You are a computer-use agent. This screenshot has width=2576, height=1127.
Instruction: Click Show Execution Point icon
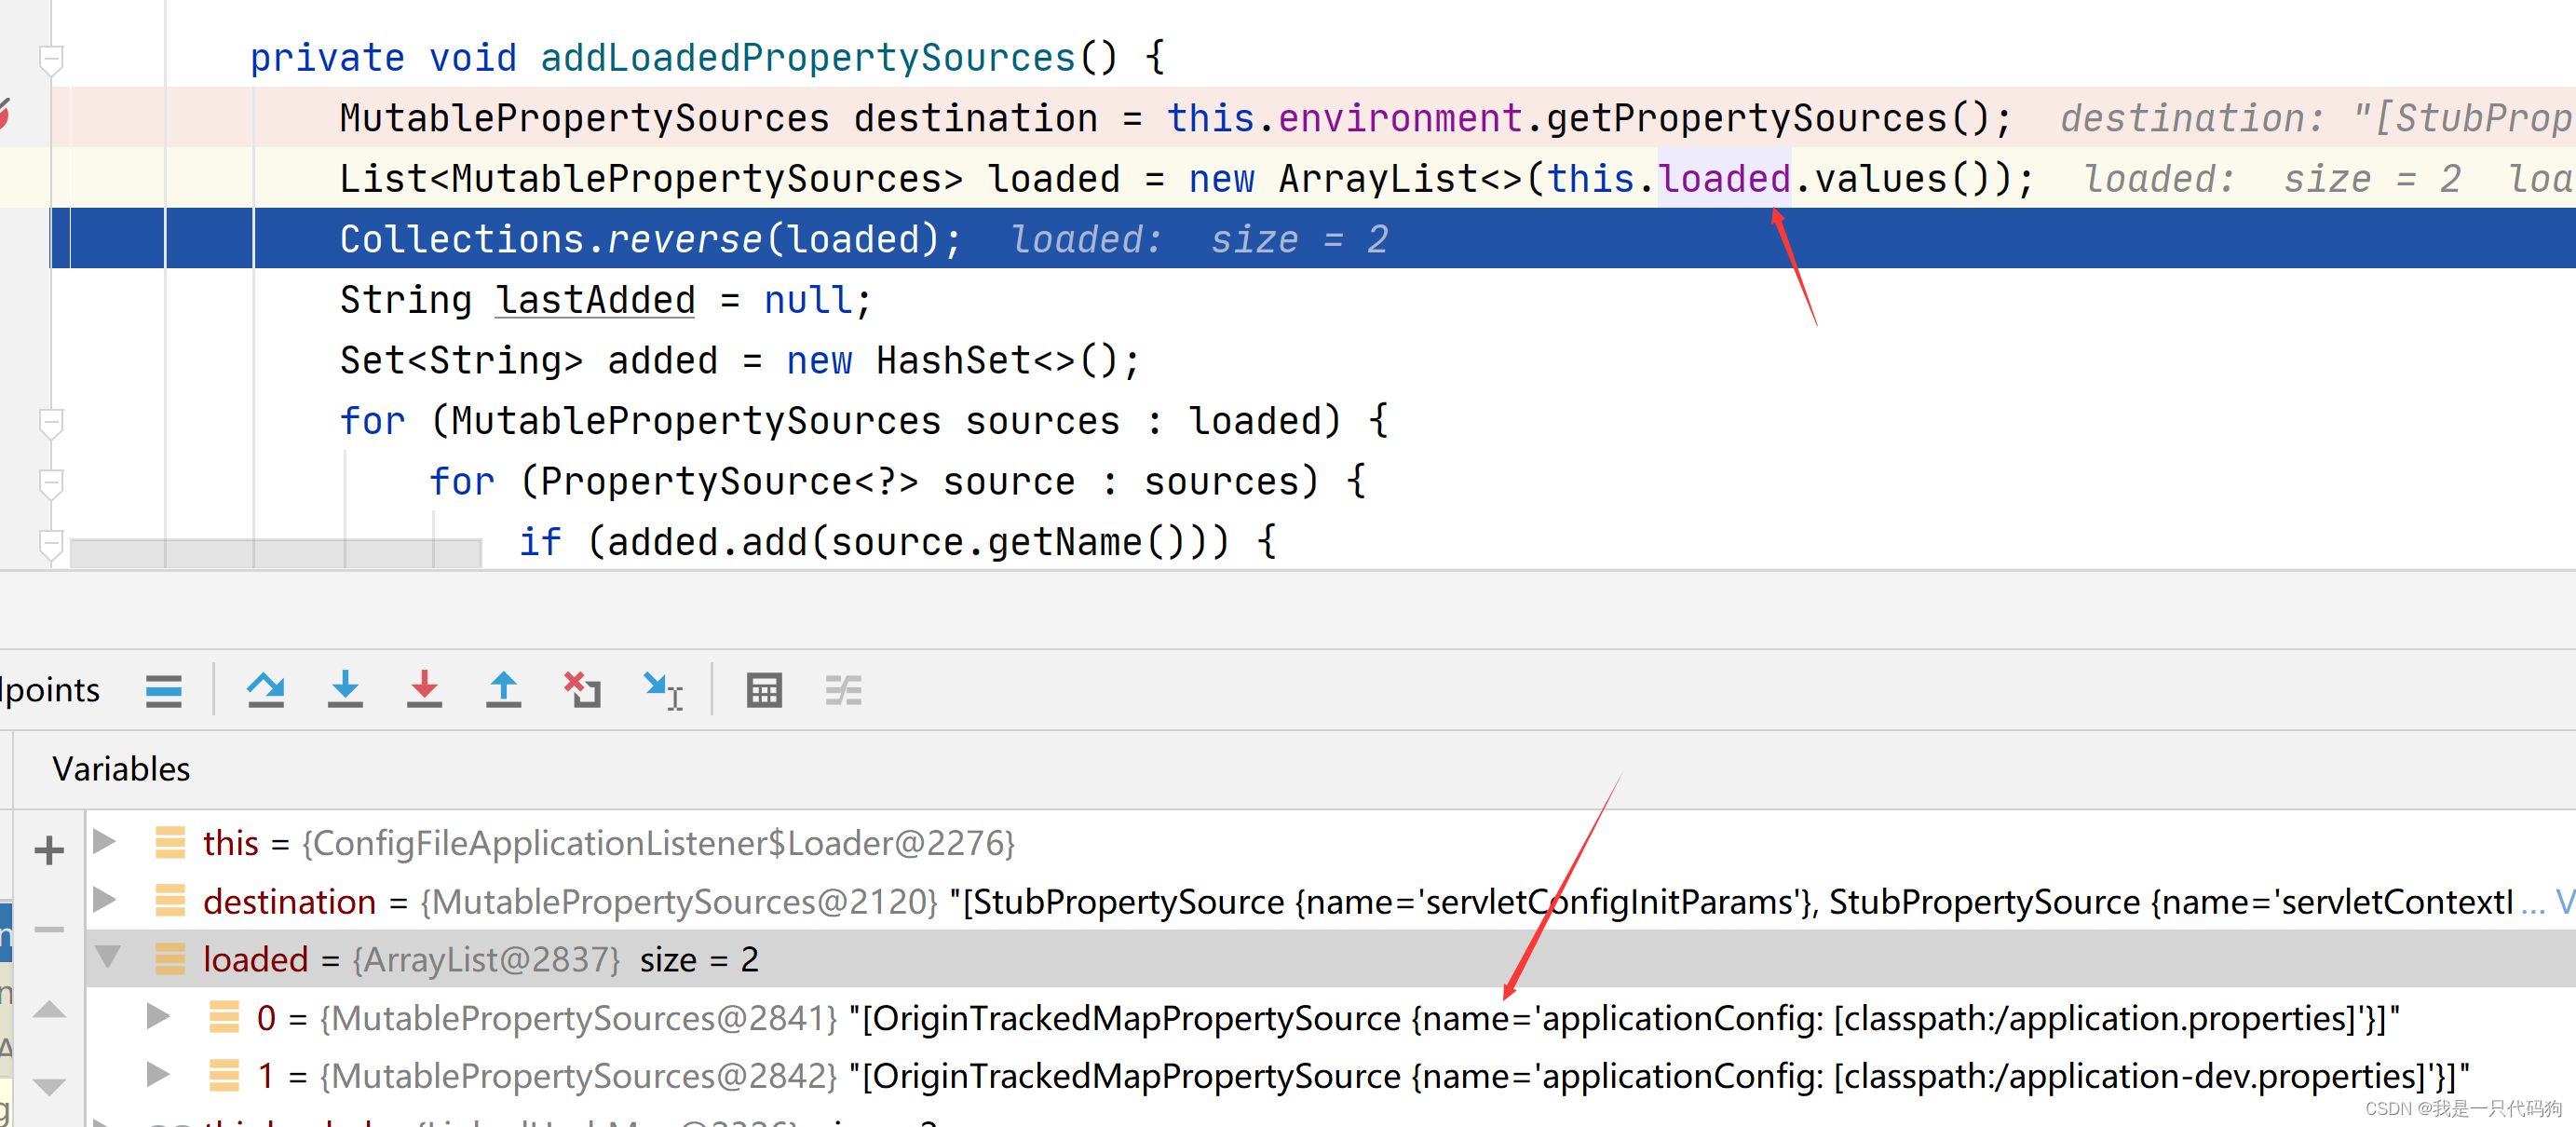(163, 691)
